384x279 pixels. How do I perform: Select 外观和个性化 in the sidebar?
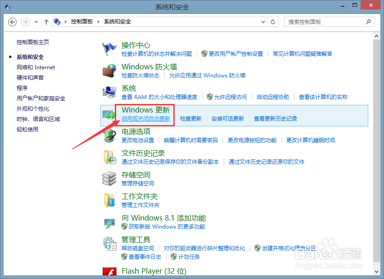tap(33, 108)
